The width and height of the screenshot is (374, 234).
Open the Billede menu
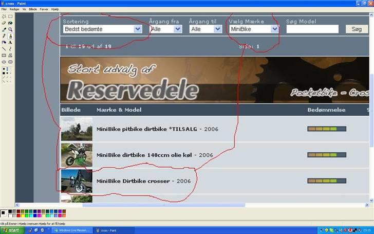click(33, 9)
